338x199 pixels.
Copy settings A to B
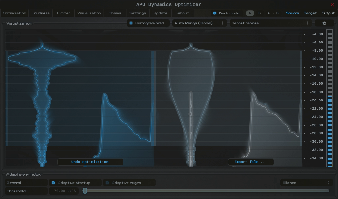click(x=273, y=13)
